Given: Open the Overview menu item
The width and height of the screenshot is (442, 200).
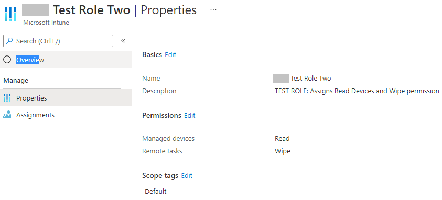Looking at the screenshot, I should point(66,59).
